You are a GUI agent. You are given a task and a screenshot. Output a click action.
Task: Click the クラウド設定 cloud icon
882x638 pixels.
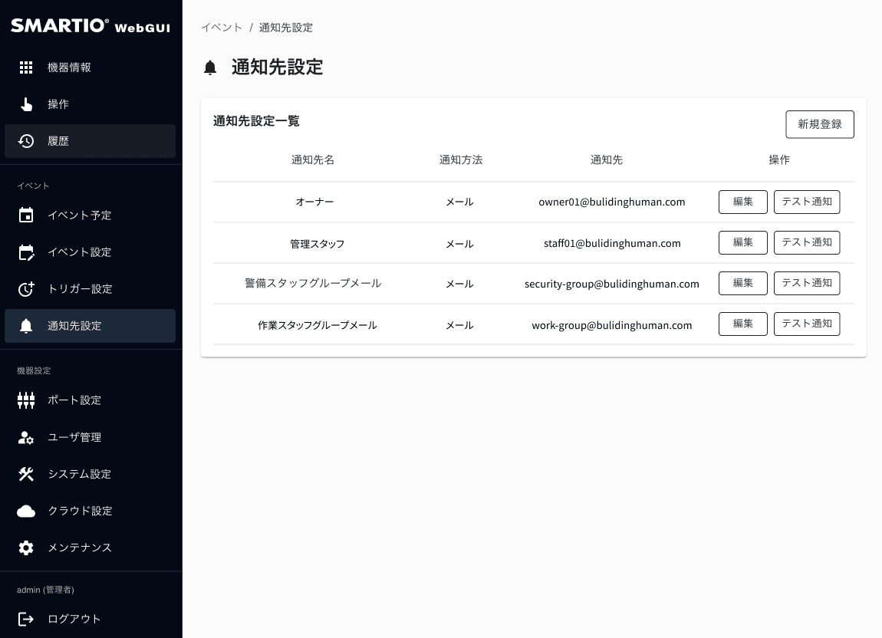pos(26,511)
